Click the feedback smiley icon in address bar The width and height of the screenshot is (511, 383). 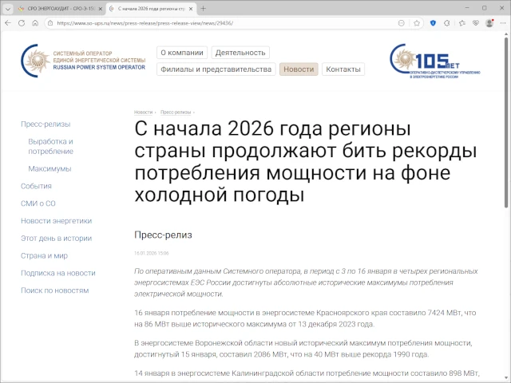402,23
